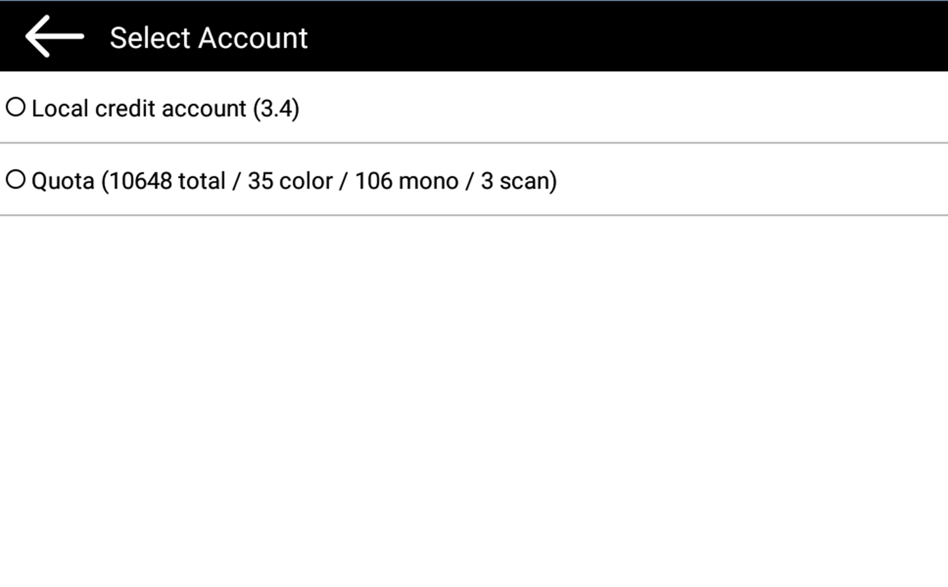Select the Local credit account radio button

[16, 108]
